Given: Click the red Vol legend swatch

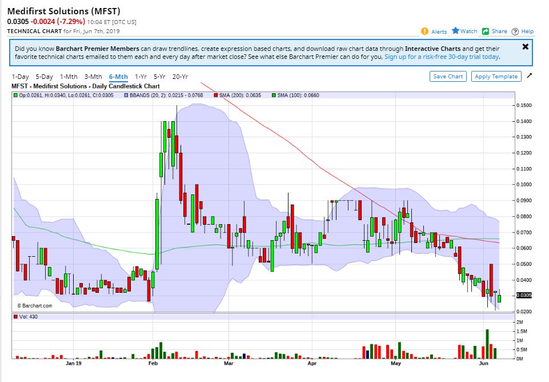Looking at the screenshot, I should point(15,317).
